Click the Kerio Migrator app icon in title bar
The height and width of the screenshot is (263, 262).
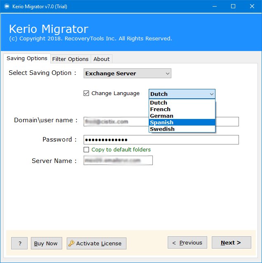click(7, 6)
